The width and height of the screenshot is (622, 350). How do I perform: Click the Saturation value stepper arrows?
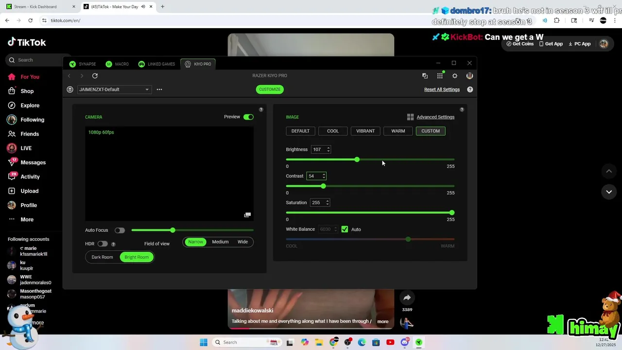(328, 203)
